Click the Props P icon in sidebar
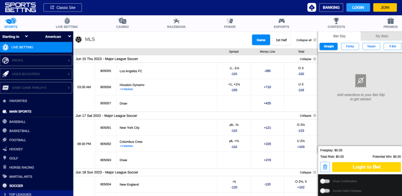This screenshot has height=196, width=402. [x=5, y=60]
